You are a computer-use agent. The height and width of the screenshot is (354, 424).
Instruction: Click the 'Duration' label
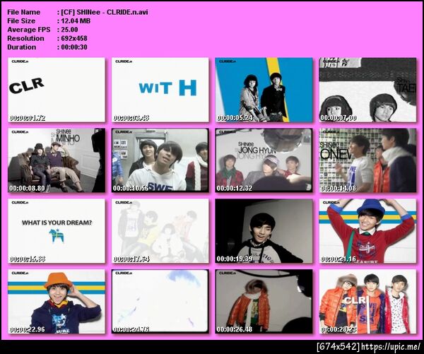(x=22, y=47)
